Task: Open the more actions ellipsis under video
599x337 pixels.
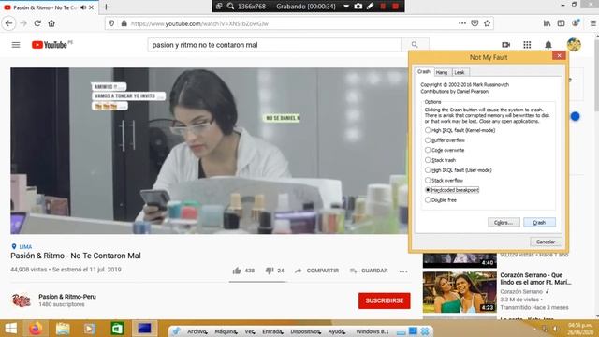Action: point(403,271)
